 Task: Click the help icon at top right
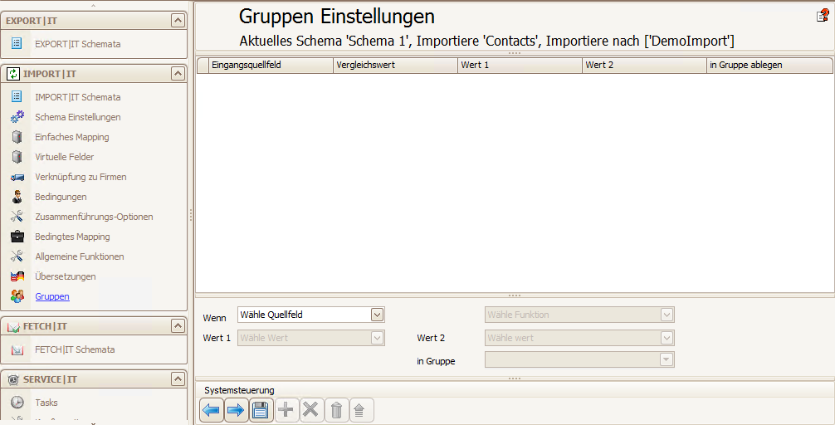823,16
